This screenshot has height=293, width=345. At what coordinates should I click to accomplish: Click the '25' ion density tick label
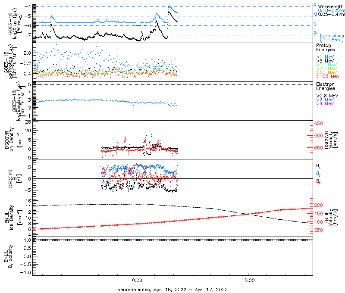coord(28,122)
